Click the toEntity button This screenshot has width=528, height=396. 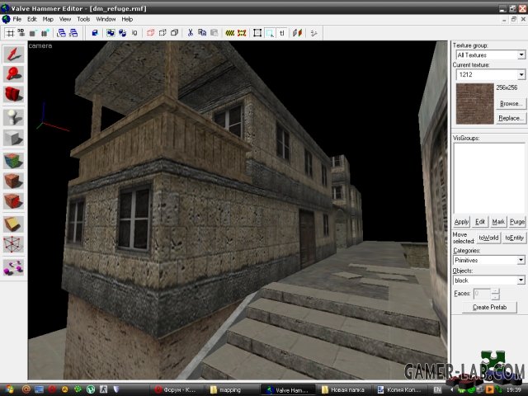click(x=514, y=238)
